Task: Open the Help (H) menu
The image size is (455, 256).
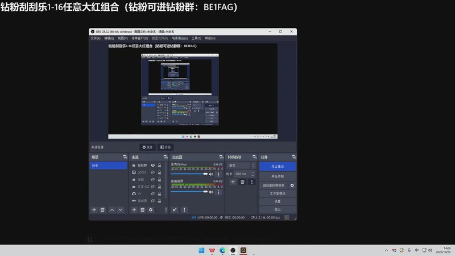Action: [210, 38]
